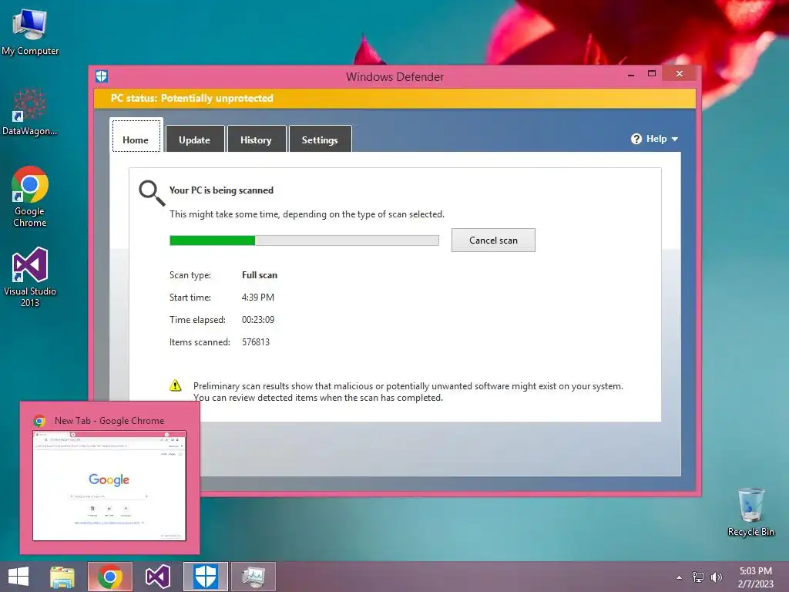The image size is (789, 592).
Task: Open the Windows Start button
Action: [18, 577]
